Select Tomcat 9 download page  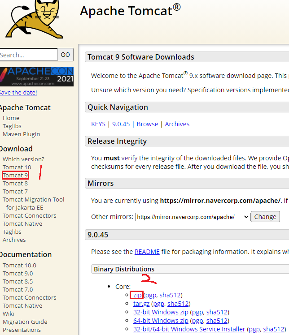15,176
